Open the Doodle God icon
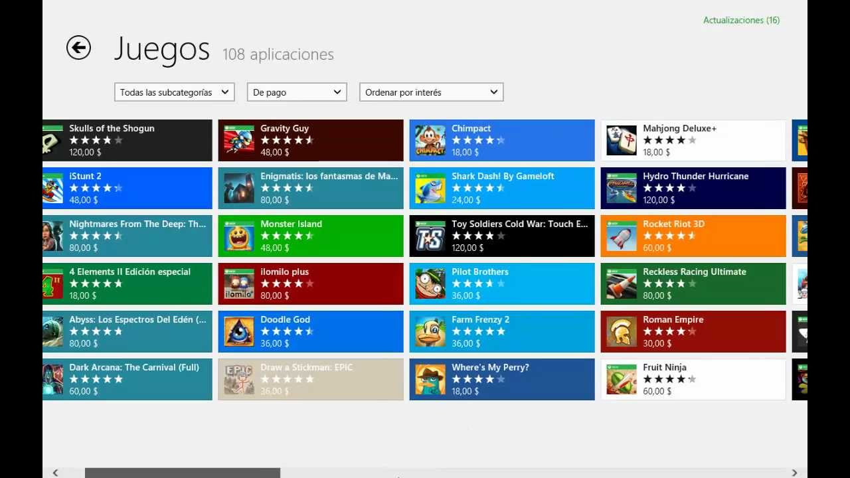The width and height of the screenshot is (850, 478). tap(239, 331)
